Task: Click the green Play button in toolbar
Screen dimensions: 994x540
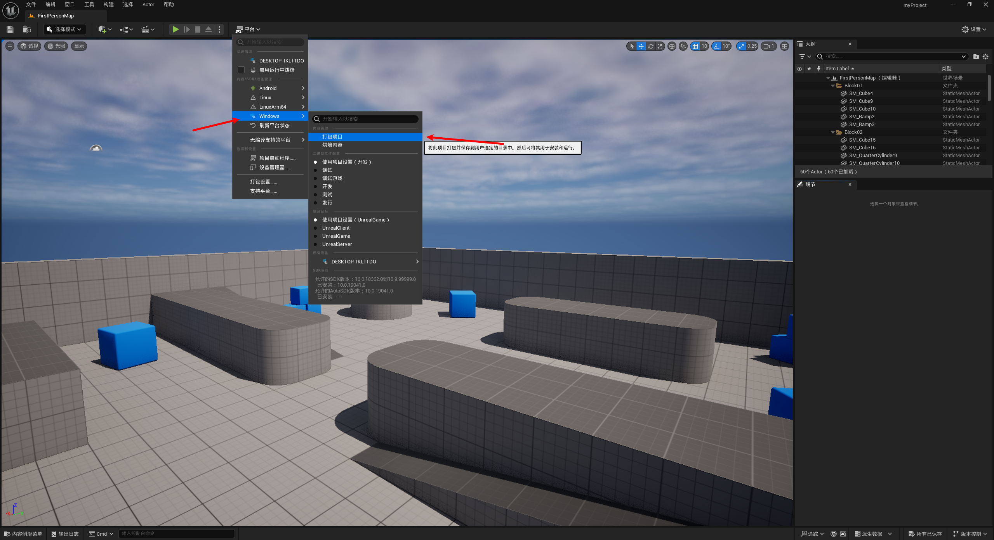Action: pos(176,29)
